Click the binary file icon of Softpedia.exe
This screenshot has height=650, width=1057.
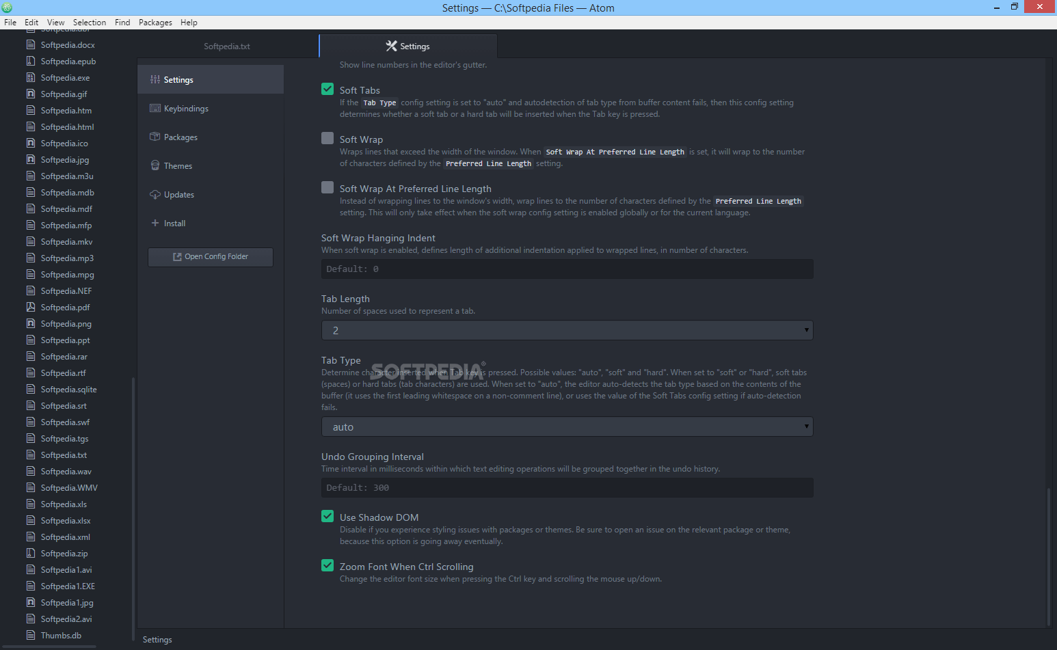pos(31,77)
